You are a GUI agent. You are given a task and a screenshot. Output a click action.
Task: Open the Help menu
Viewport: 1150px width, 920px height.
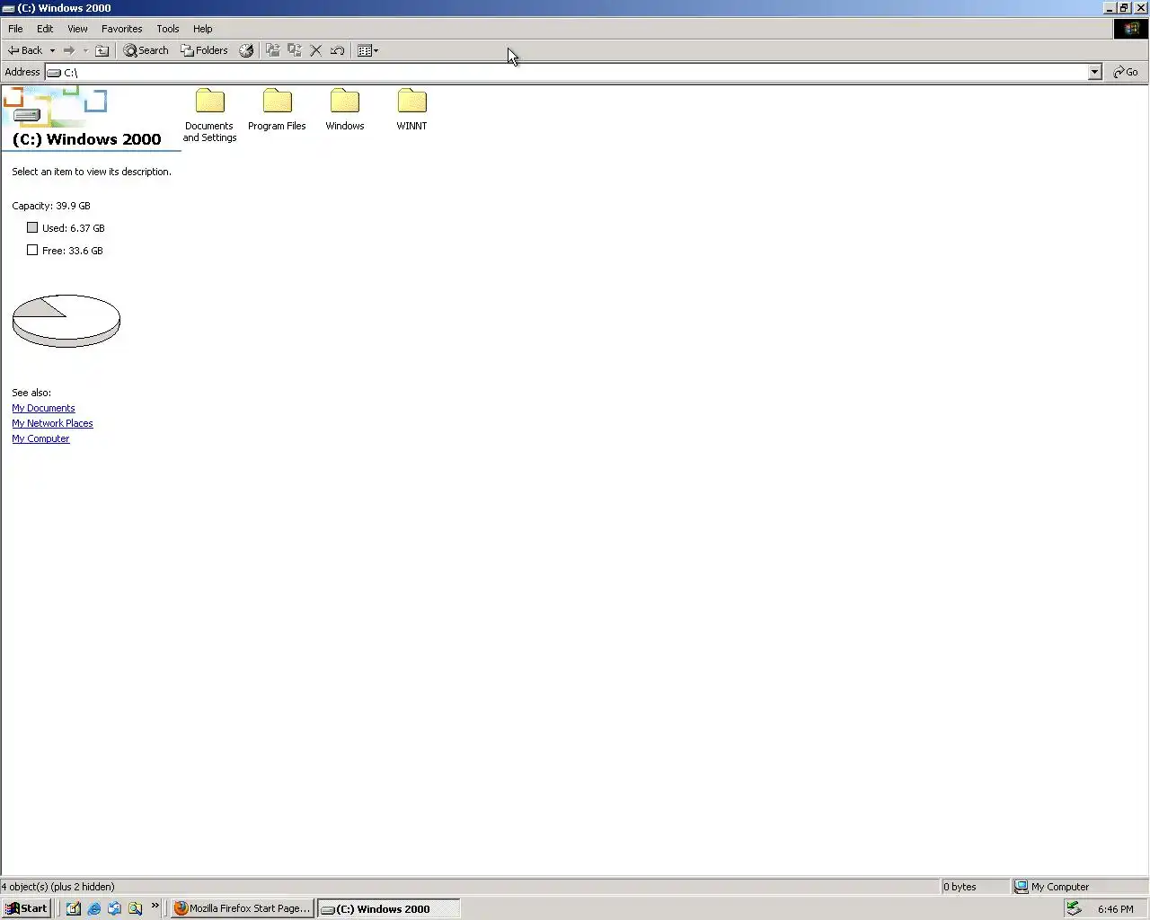203,29
